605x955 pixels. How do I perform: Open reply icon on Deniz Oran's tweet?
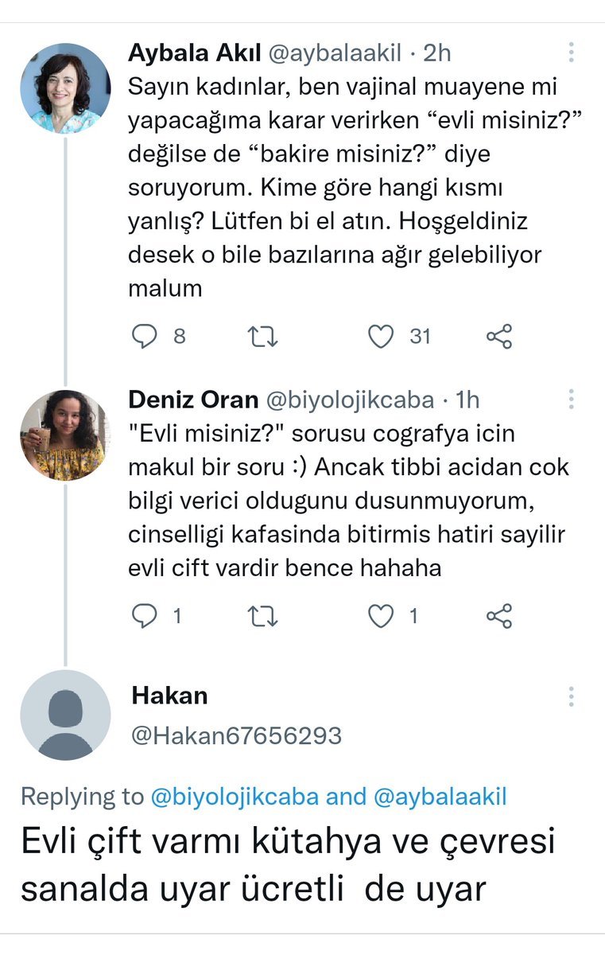click(x=144, y=615)
